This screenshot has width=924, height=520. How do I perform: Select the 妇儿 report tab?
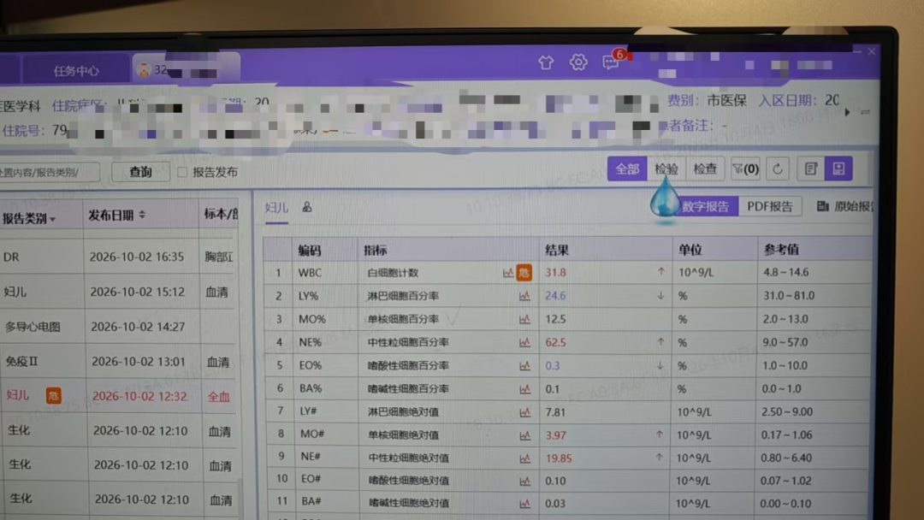[276, 208]
